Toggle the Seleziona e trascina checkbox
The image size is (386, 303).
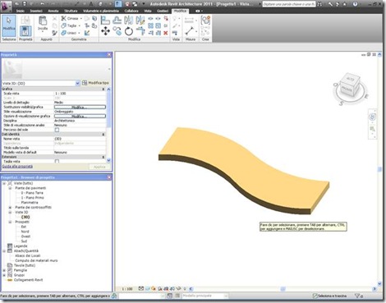point(315,296)
